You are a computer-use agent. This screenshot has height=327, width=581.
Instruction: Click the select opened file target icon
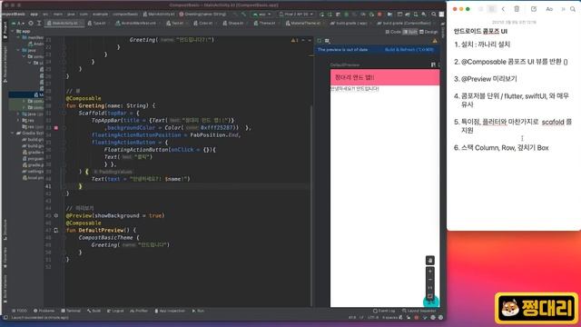[x=31, y=23]
